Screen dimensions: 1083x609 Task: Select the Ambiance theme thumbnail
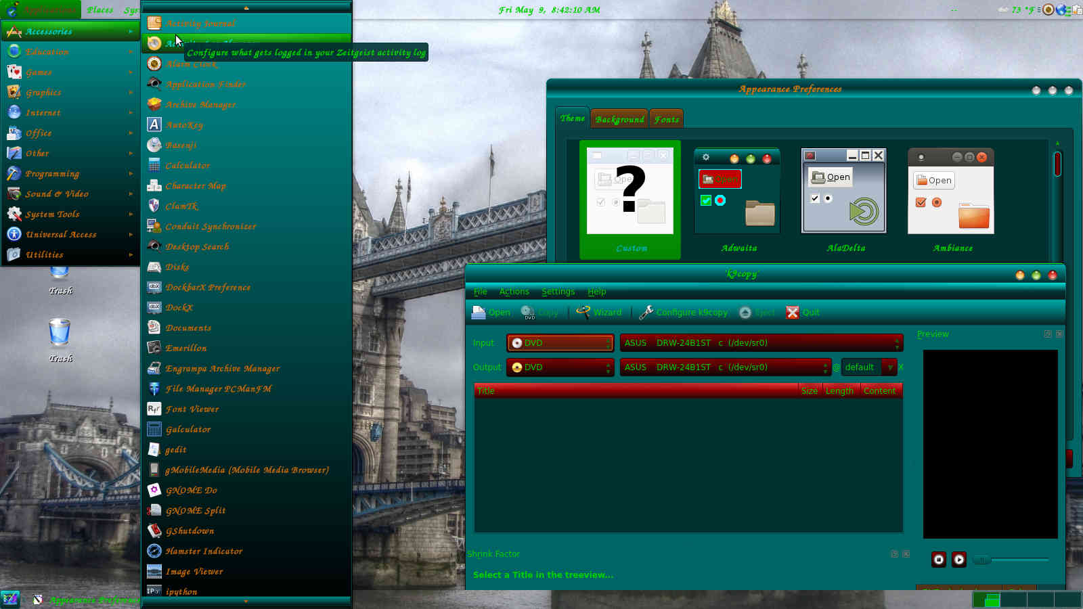click(952, 200)
